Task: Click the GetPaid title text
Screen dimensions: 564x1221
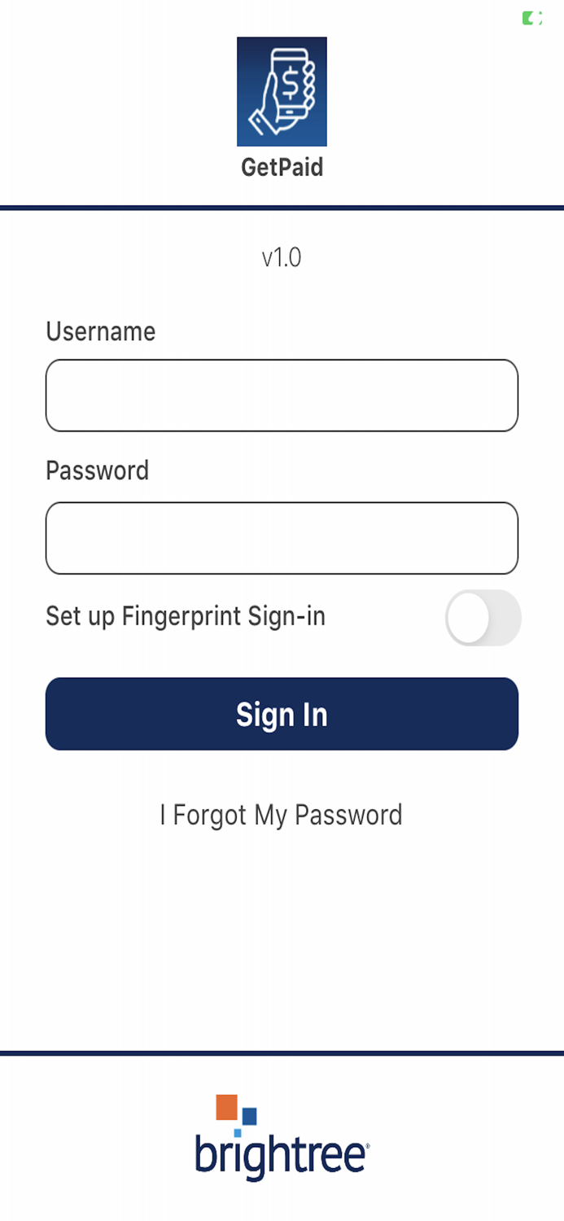Action: [x=282, y=168]
